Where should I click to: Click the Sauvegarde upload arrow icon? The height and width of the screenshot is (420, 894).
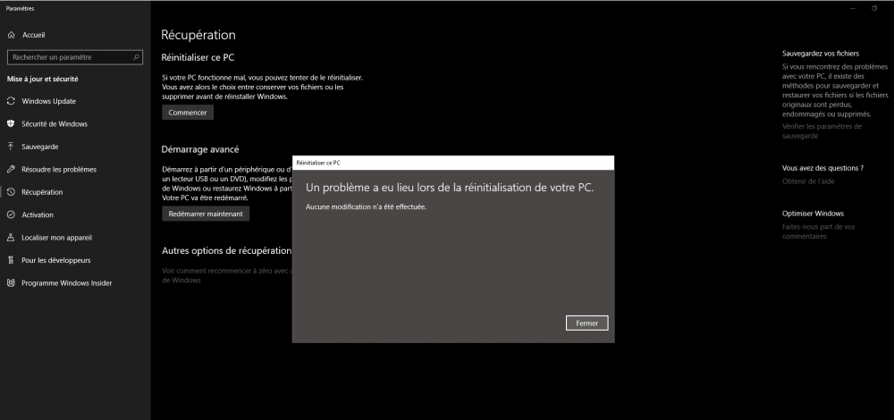pos(10,147)
